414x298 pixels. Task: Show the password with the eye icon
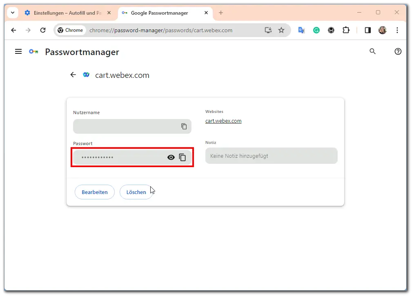[171, 157]
